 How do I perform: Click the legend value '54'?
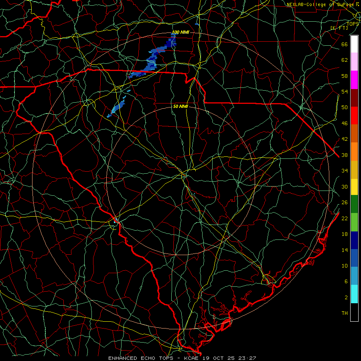(345, 91)
